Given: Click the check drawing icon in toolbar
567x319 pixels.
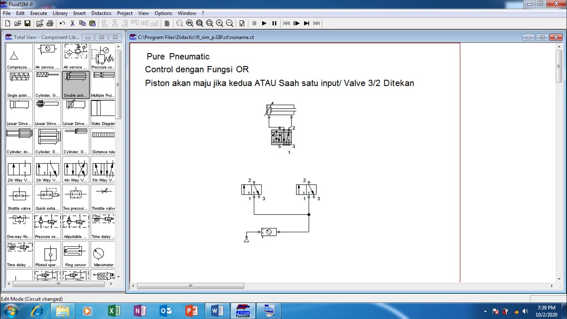Looking at the screenshot, I should click(242, 23).
